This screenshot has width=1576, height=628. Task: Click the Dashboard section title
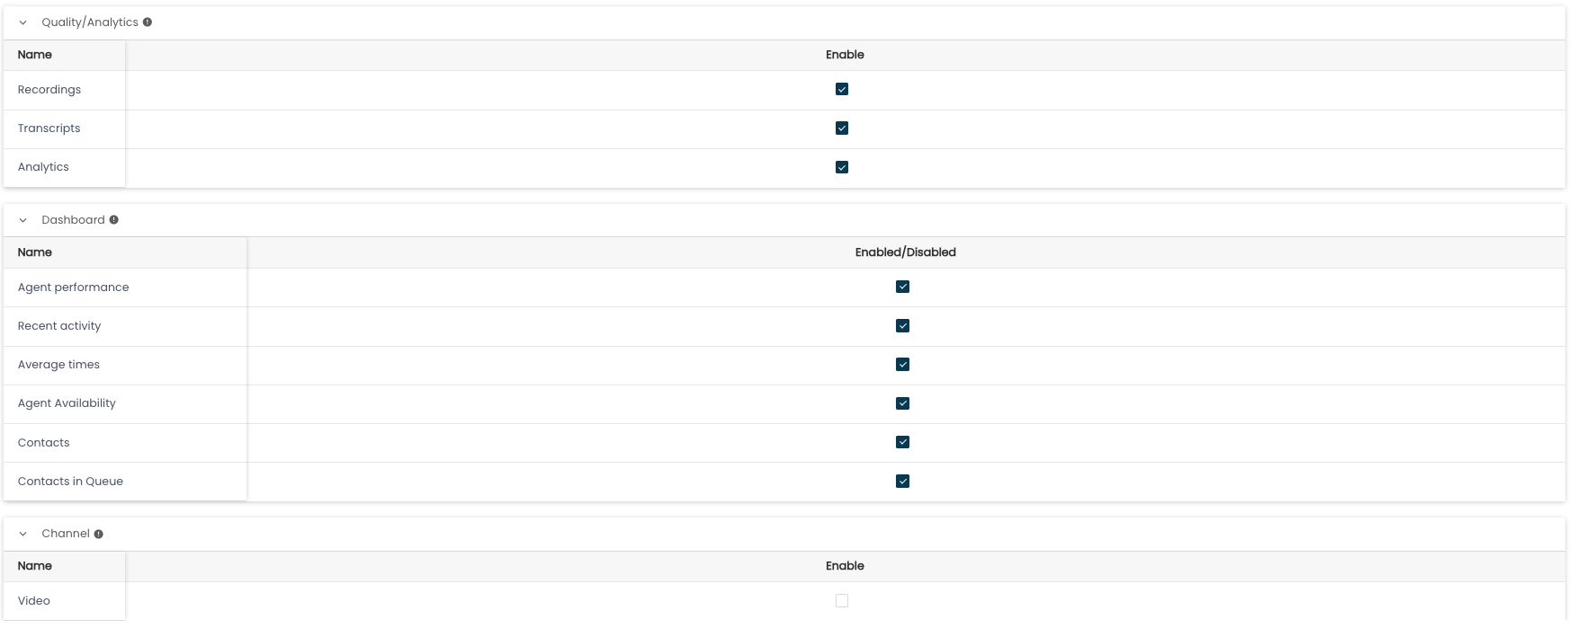tap(73, 220)
